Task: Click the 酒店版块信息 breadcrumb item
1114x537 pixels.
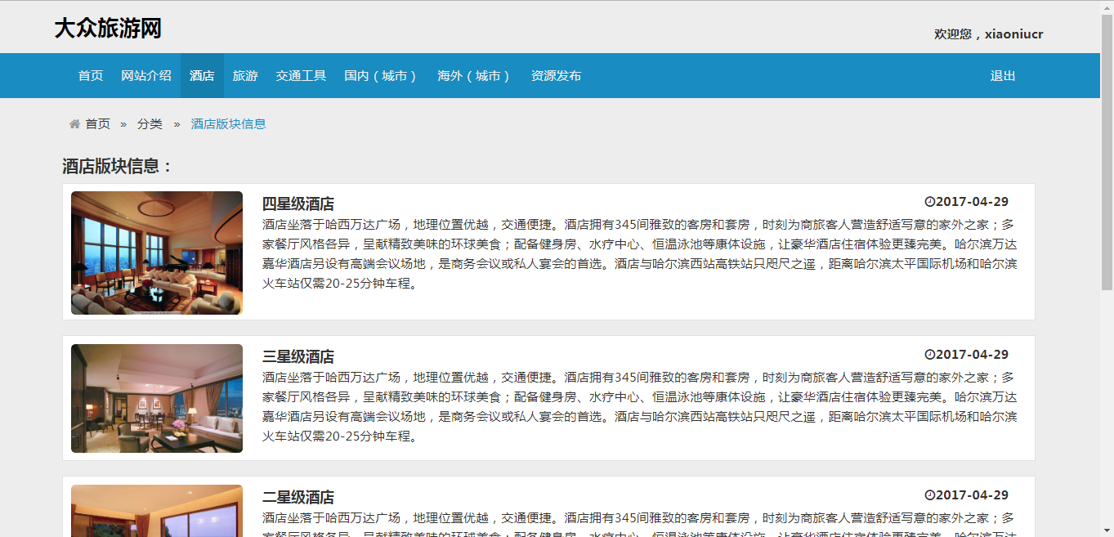Action: (x=229, y=124)
